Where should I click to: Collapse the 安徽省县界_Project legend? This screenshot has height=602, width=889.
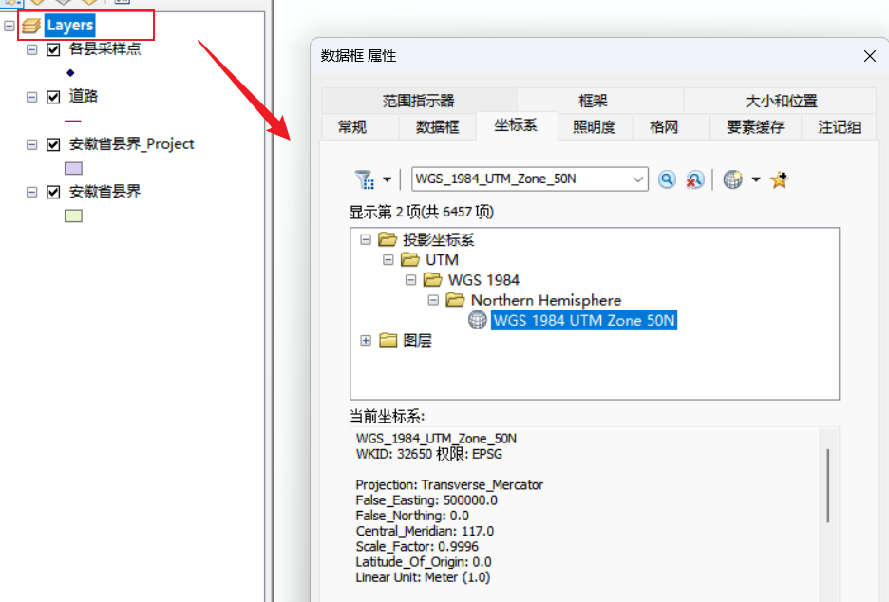(x=31, y=144)
